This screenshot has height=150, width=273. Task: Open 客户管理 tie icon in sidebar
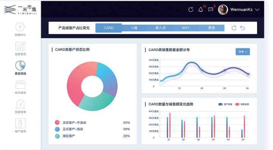click(20, 123)
